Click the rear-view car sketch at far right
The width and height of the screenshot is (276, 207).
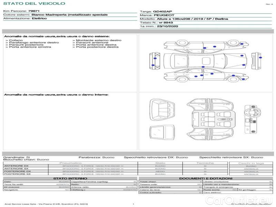coord(255,59)
